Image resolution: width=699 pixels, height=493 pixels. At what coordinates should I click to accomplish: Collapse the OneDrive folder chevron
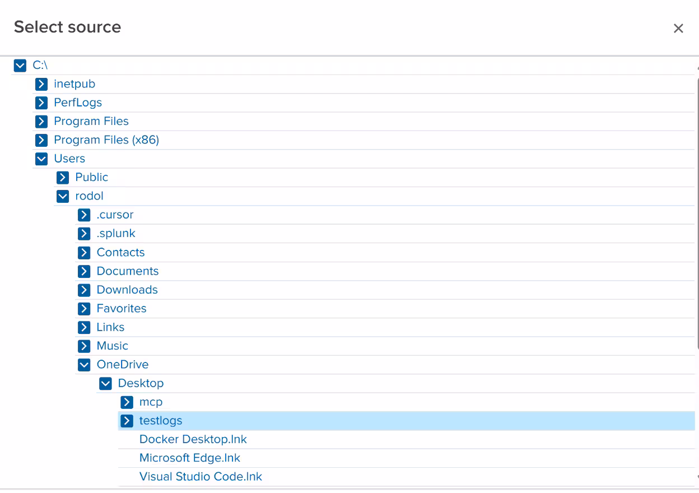(x=84, y=364)
